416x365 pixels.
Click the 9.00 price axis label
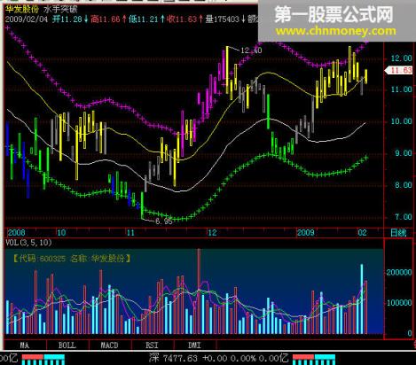[x=404, y=153]
